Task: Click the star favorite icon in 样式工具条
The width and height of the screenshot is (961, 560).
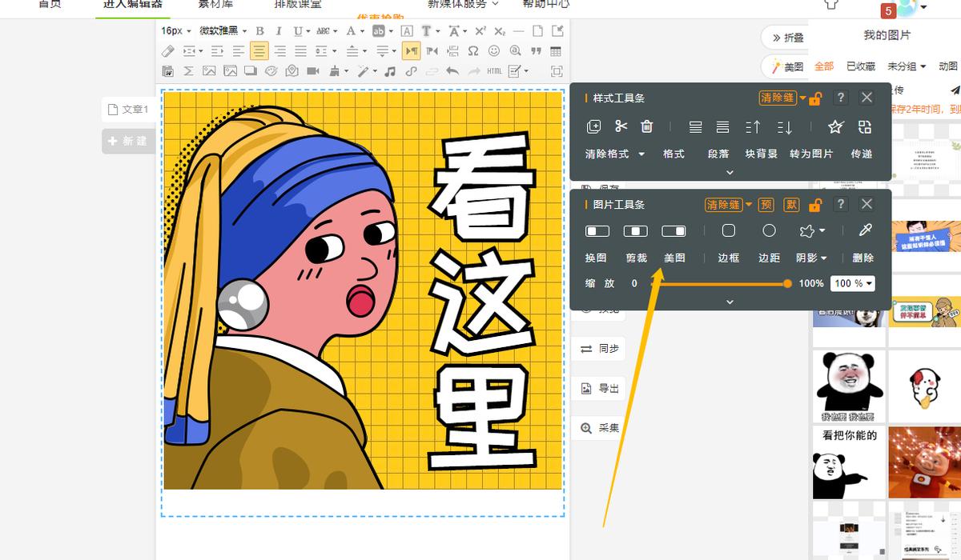Action: click(835, 126)
